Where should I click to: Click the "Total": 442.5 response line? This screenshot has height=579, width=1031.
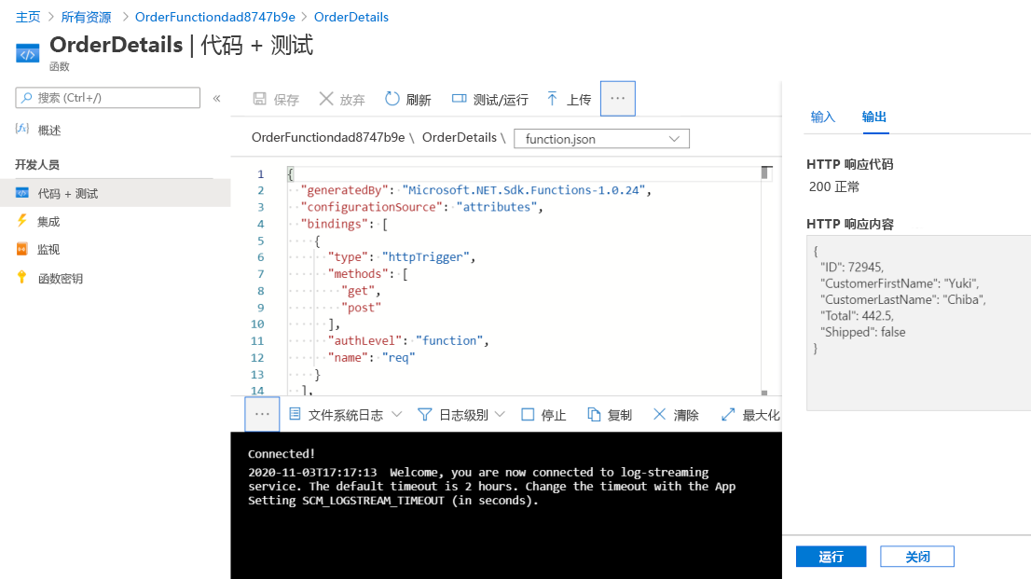click(x=857, y=316)
